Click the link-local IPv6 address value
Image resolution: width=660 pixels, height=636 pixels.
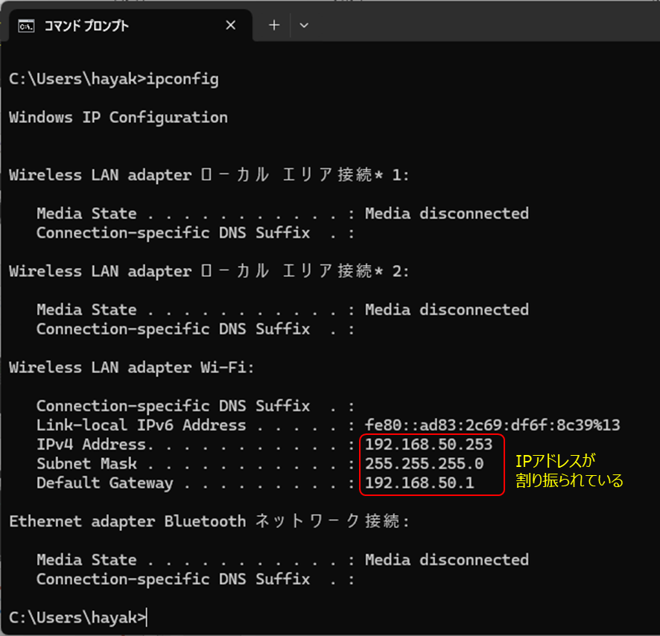pos(492,426)
